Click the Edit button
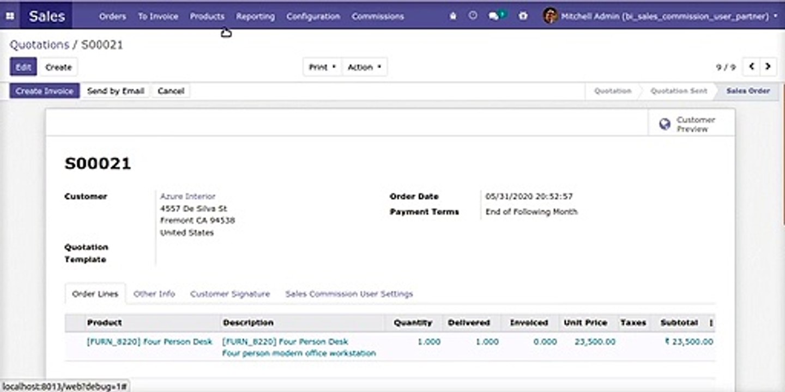Viewport: 785px width, 392px height. click(23, 67)
